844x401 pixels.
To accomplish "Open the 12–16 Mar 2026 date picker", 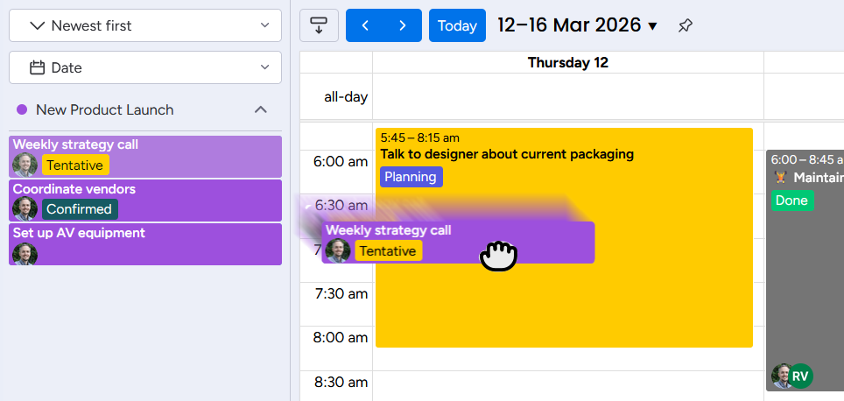I will tap(577, 25).
